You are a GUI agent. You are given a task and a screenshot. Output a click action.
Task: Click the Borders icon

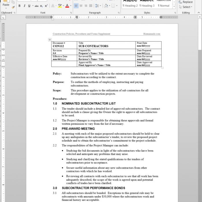113,6
